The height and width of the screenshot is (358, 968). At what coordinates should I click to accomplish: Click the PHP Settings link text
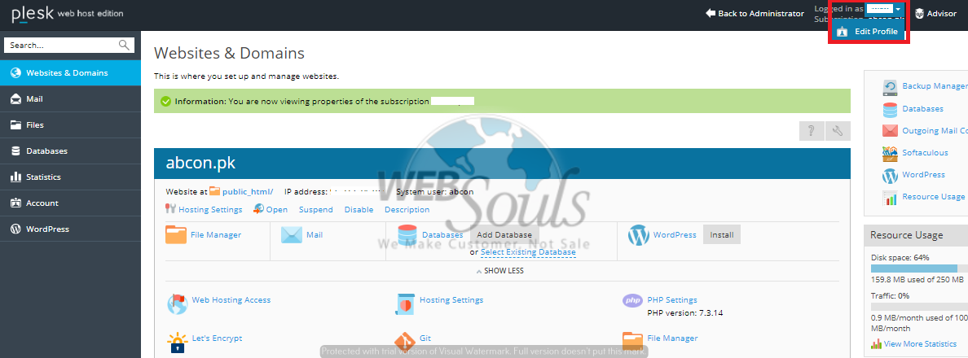click(672, 300)
